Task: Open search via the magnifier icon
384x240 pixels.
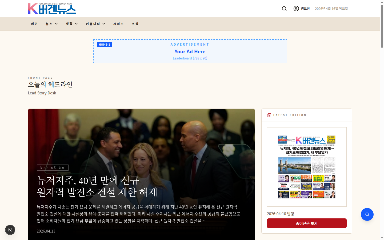Action: (284, 8)
